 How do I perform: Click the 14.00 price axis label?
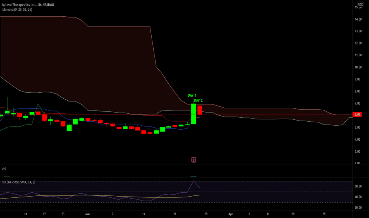(x=358, y=19)
